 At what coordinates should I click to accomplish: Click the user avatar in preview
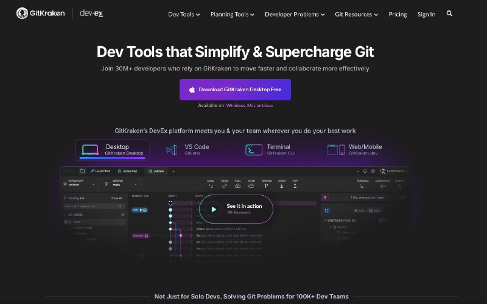tap(383, 171)
